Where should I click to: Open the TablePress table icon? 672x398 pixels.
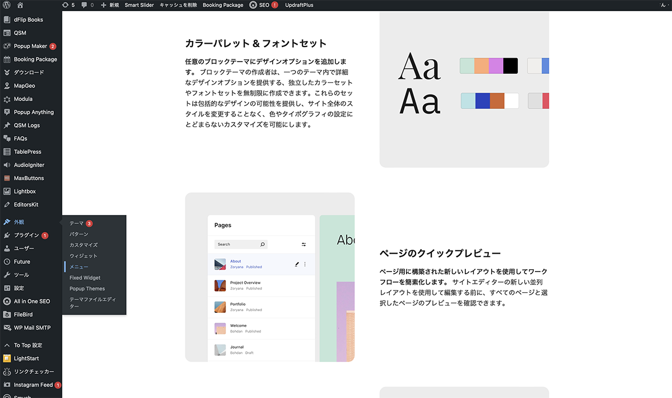(7, 152)
